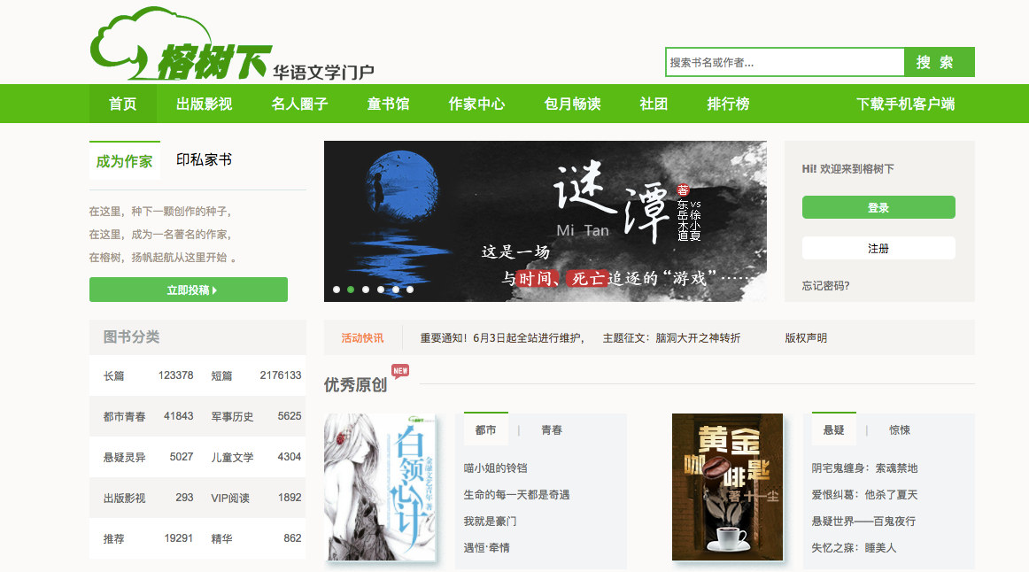The height and width of the screenshot is (572, 1029).
Task: Go to 排行榜 in the navigation bar
Action: click(x=728, y=104)
